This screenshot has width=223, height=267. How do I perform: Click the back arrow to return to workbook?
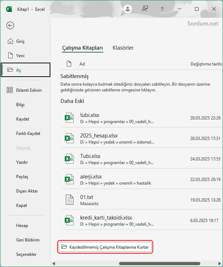click(x=10, y=26)
